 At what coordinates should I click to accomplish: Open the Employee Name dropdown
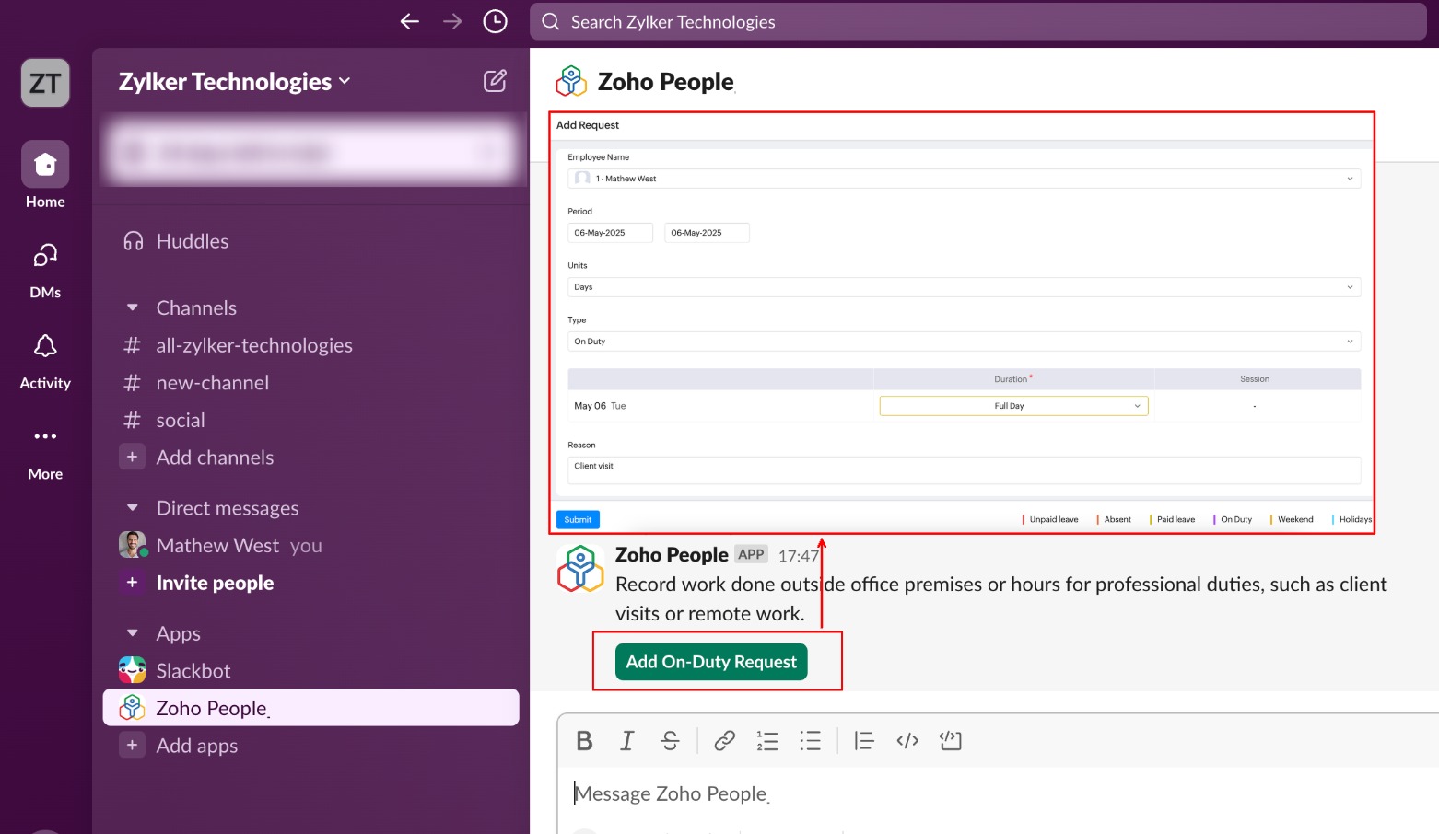964,179
